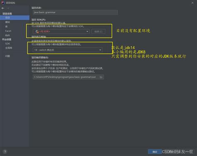This screenshot has width=197, height=156.
Task: Go back with the left arrow icon
Action: point(3,8)
